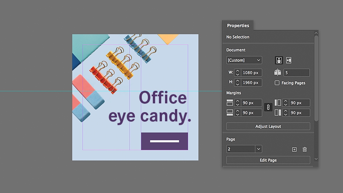Click the Adjust Layout button
Screen dimensions: 343x193
click(268, 126)
